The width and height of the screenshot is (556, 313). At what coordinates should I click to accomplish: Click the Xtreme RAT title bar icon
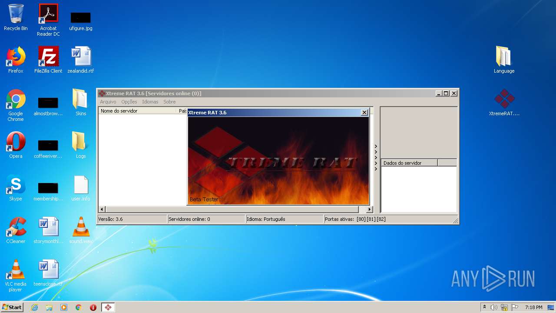pos(102,93)
